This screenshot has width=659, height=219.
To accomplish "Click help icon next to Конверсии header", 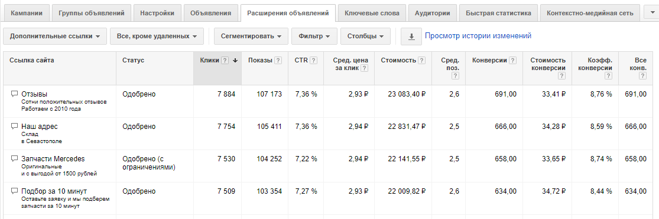I will click(x=512, y=61).
